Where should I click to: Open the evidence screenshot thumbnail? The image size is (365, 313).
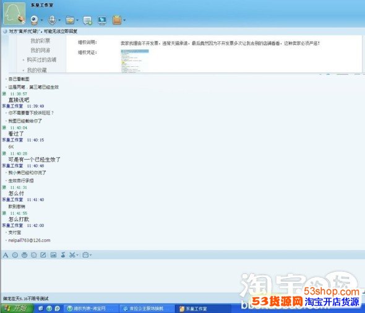coord(134,61)
